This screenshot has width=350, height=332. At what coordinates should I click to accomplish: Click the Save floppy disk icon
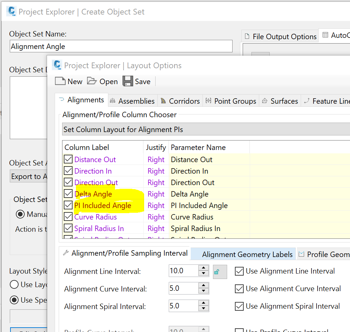point(128,81)
